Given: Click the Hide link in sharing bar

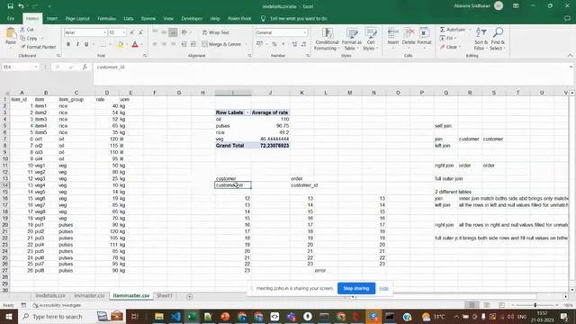Looking at the screenshot, I should point(384,288).
